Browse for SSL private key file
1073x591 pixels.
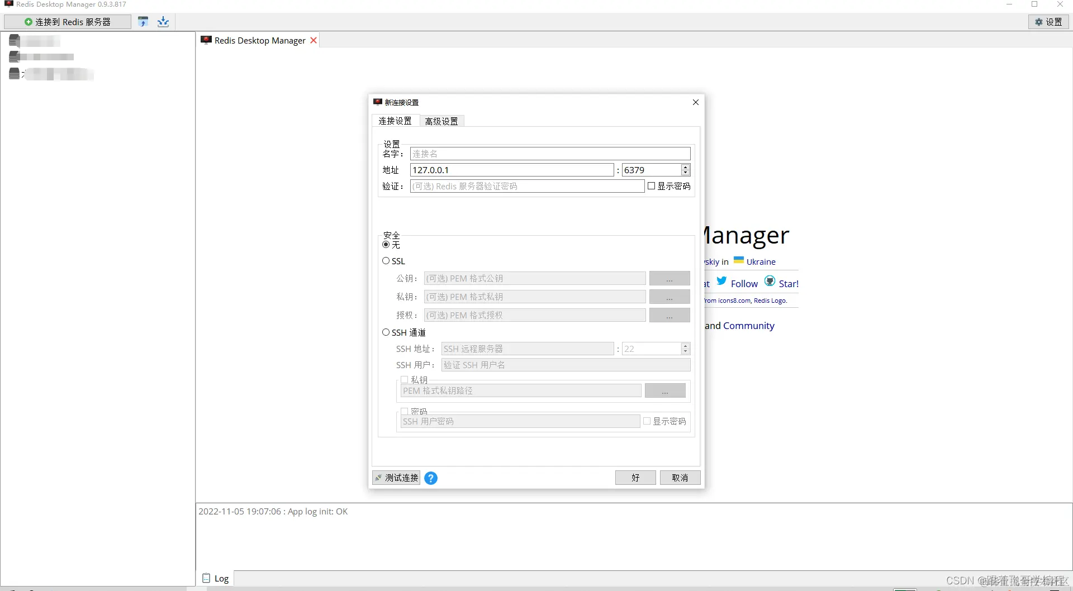pyautogui.click(x=670, y=297)
